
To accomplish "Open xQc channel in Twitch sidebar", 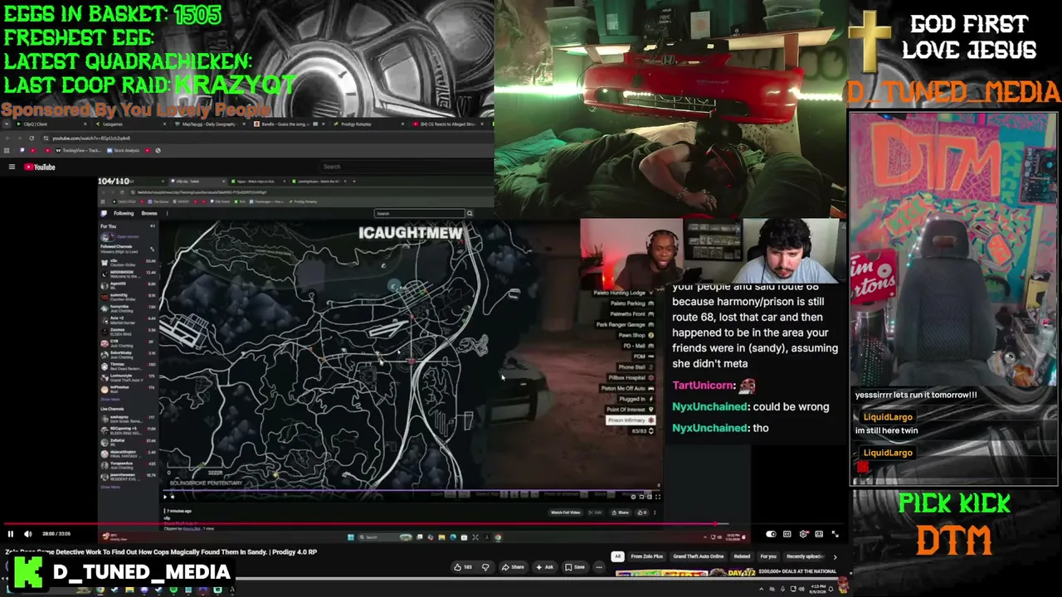I will point(129,264).
